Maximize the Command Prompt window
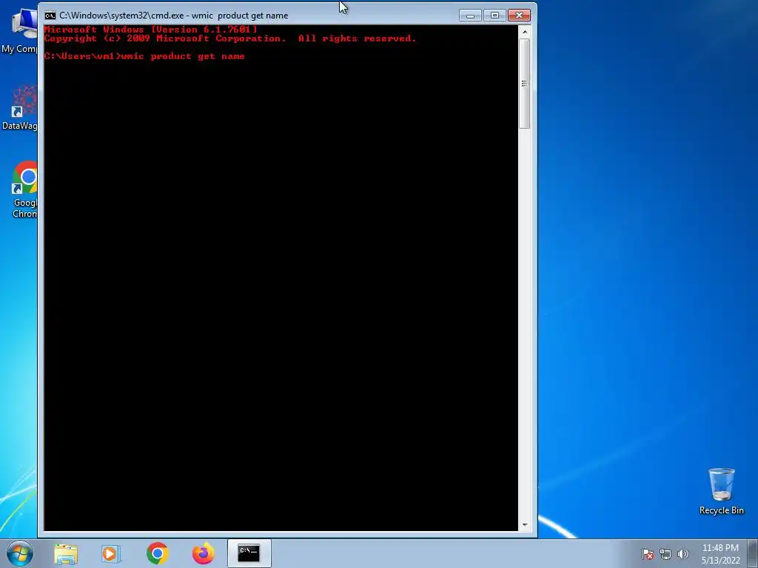Viewport: 758px width, 568px height. click(494, 16)
